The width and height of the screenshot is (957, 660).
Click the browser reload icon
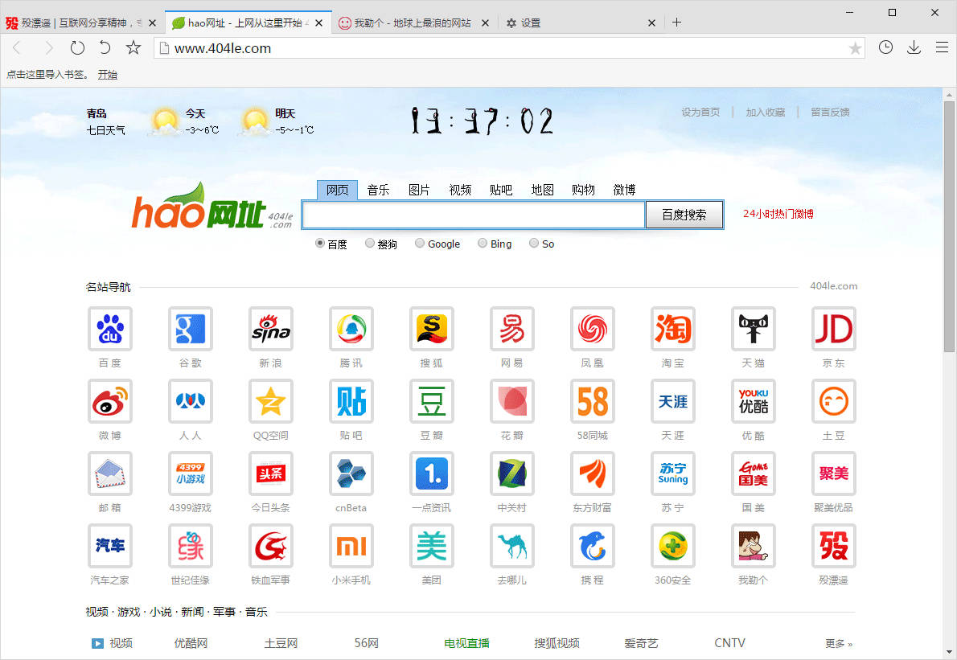(x=77, y=47)
